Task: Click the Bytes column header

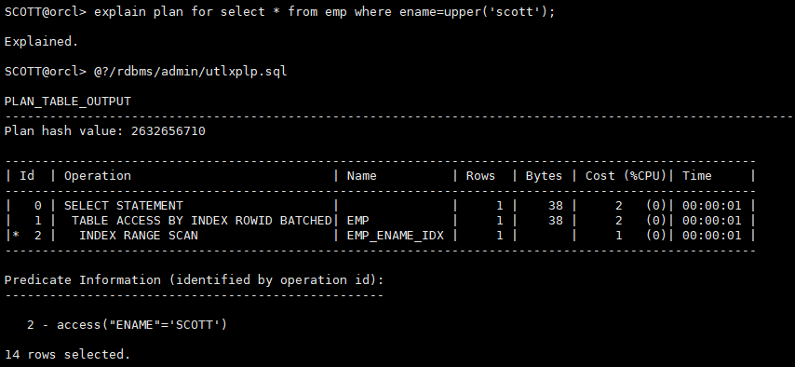Action: (544, 176)
